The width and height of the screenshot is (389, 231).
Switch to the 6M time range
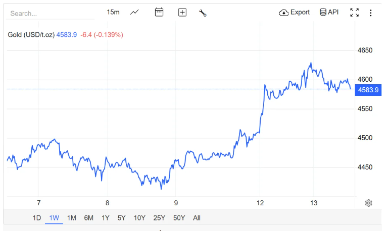click(x=88, y=218)
